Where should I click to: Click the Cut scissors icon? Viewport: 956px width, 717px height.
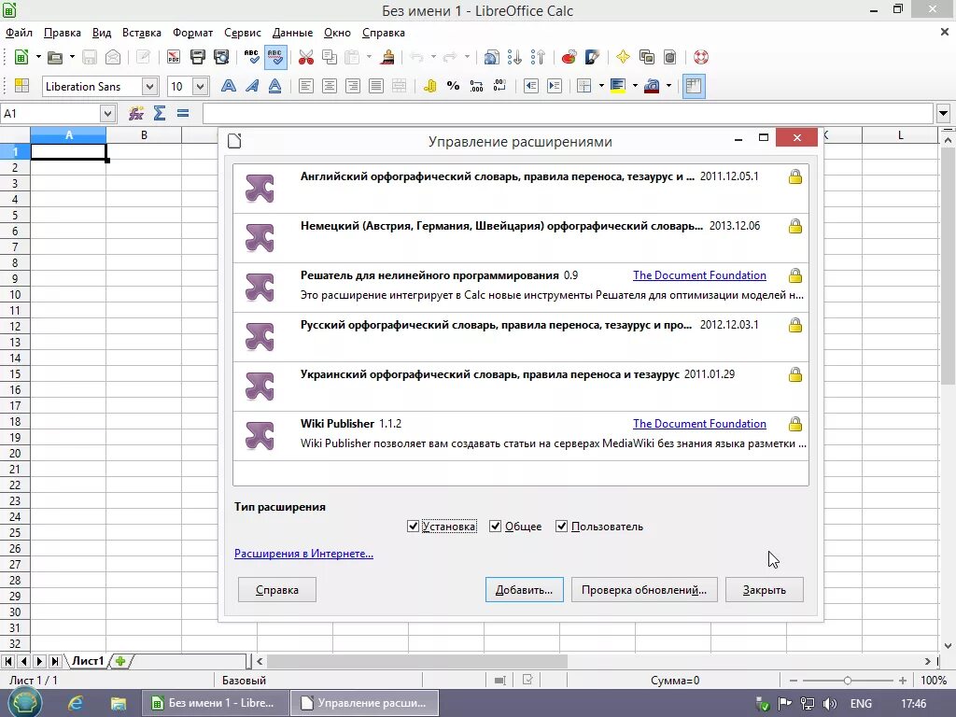306,57
